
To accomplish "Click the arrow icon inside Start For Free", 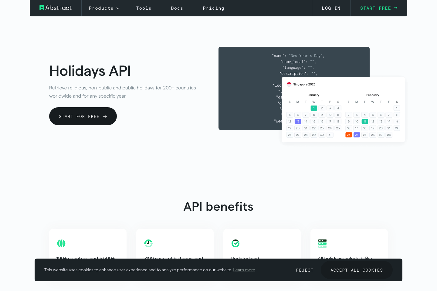I will coord(105,116).
